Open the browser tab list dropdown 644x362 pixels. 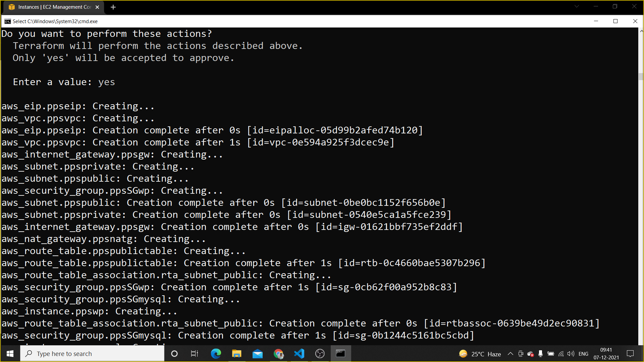[577, 6]
